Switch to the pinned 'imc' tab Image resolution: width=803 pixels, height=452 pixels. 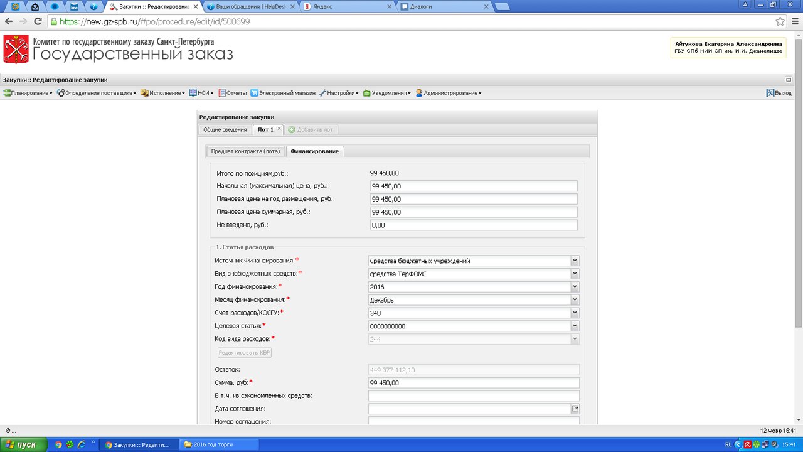click(x=74, y=7)
